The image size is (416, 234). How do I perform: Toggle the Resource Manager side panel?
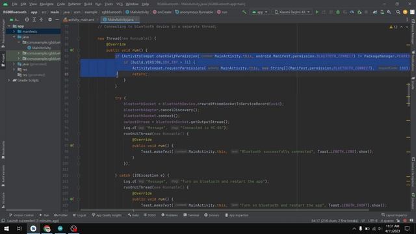pos(3,33)
